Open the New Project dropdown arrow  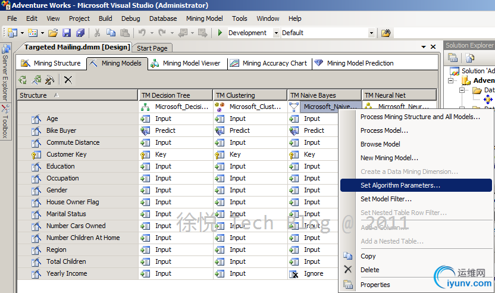coord(22,33)
